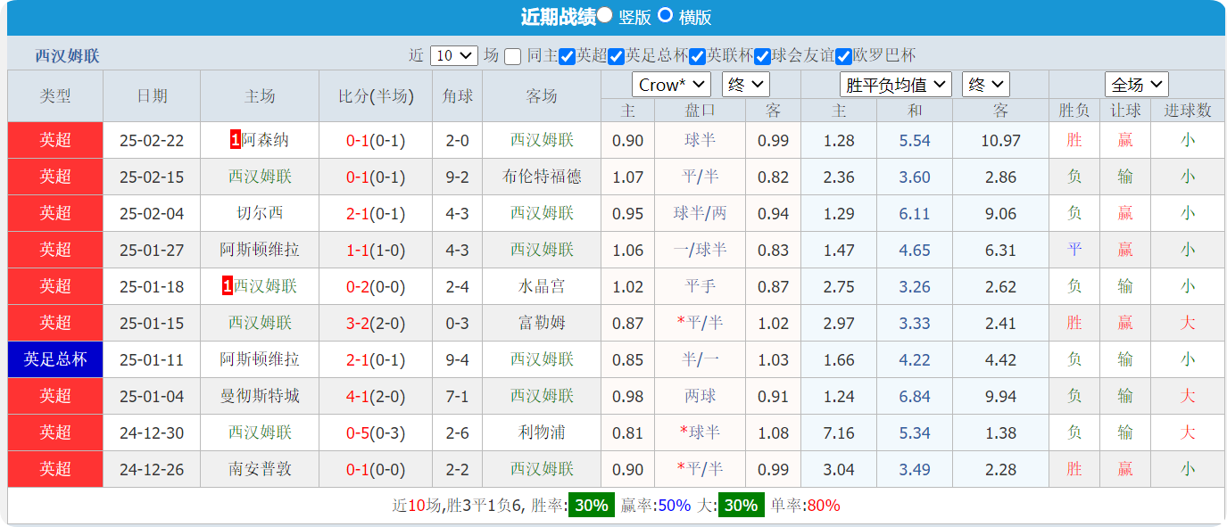Uncheck the 欧罗巴杯 checkbox
1227x527 pixels.
(844, 54)
